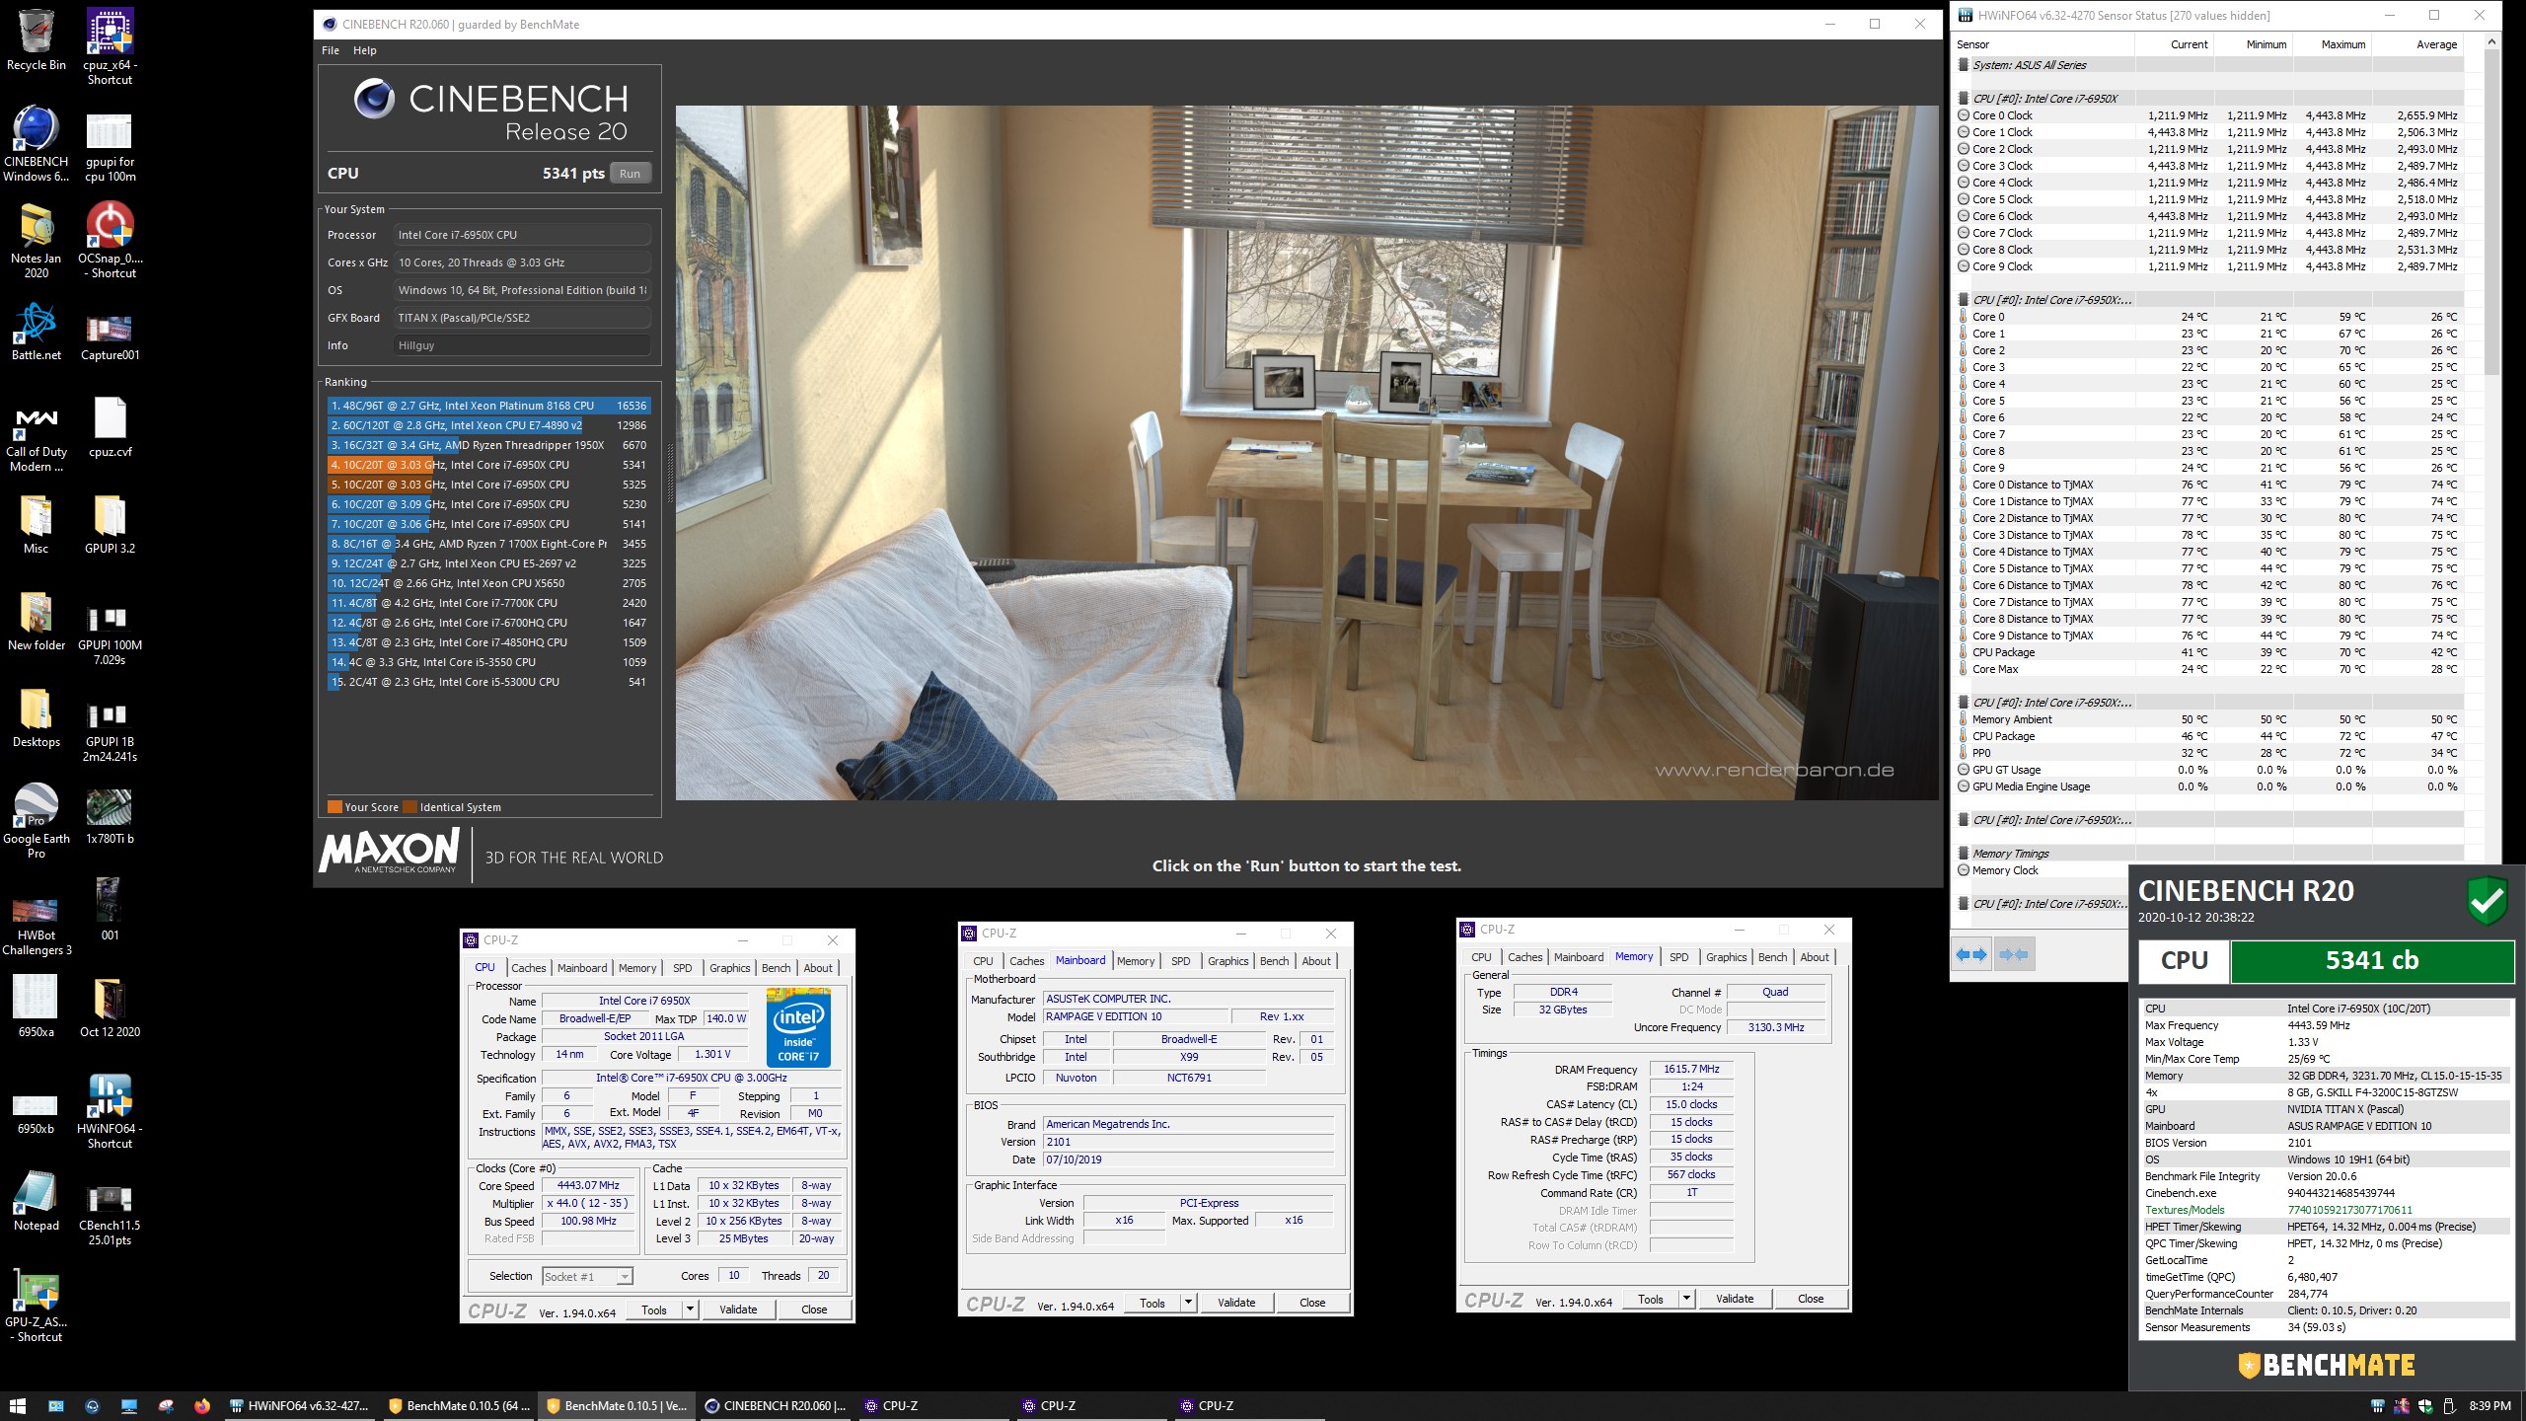Open the Tools dropdown arrow in CPU-Z Memory window

coord(1686,1299)
